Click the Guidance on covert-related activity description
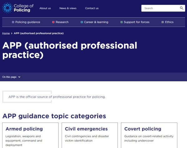The height and width of the screenshot is (148, 187). 149,138
